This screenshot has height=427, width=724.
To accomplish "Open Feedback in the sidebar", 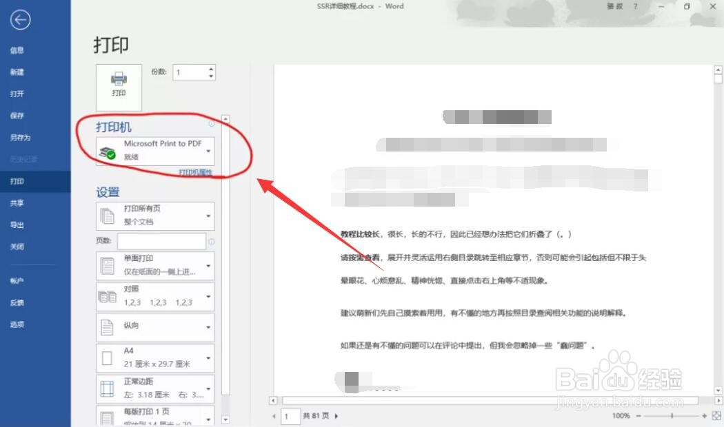I will (17, 302).
